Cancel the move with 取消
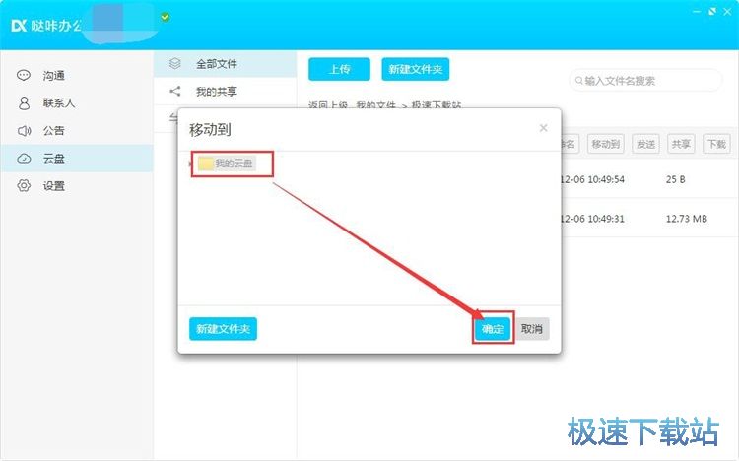The image size is (739, 461). point(532,329)
